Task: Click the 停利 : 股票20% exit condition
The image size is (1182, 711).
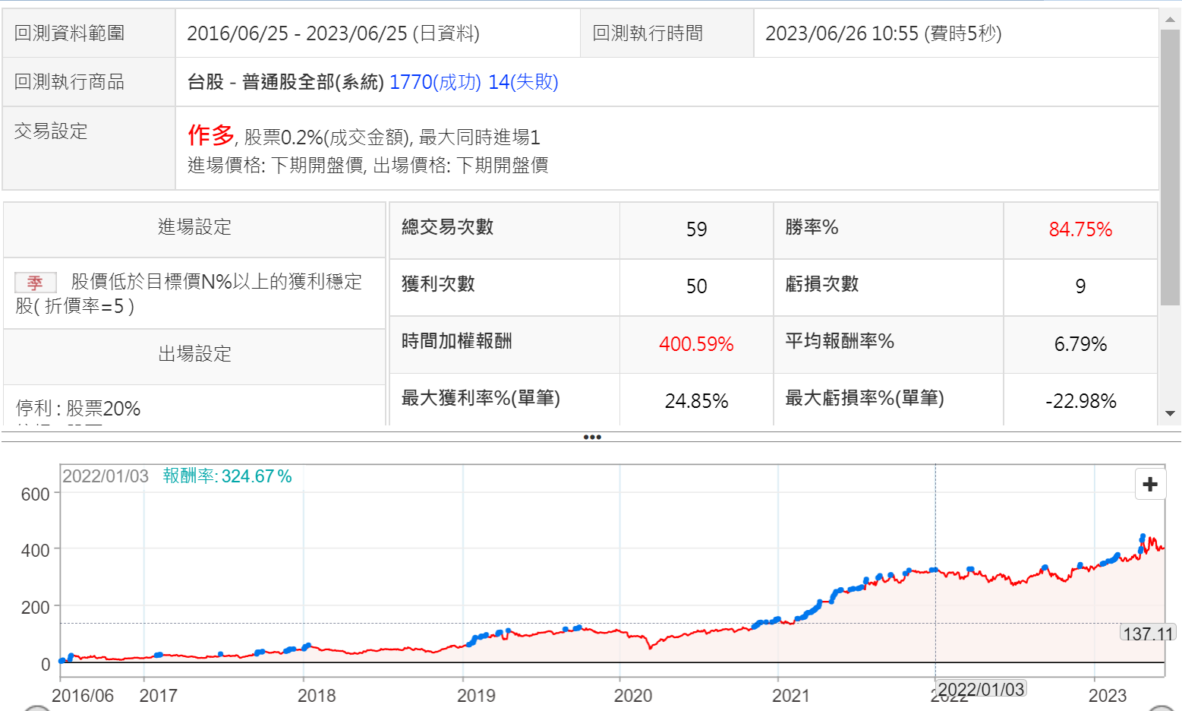Action: pyautogui.click(x=78, y=409)
